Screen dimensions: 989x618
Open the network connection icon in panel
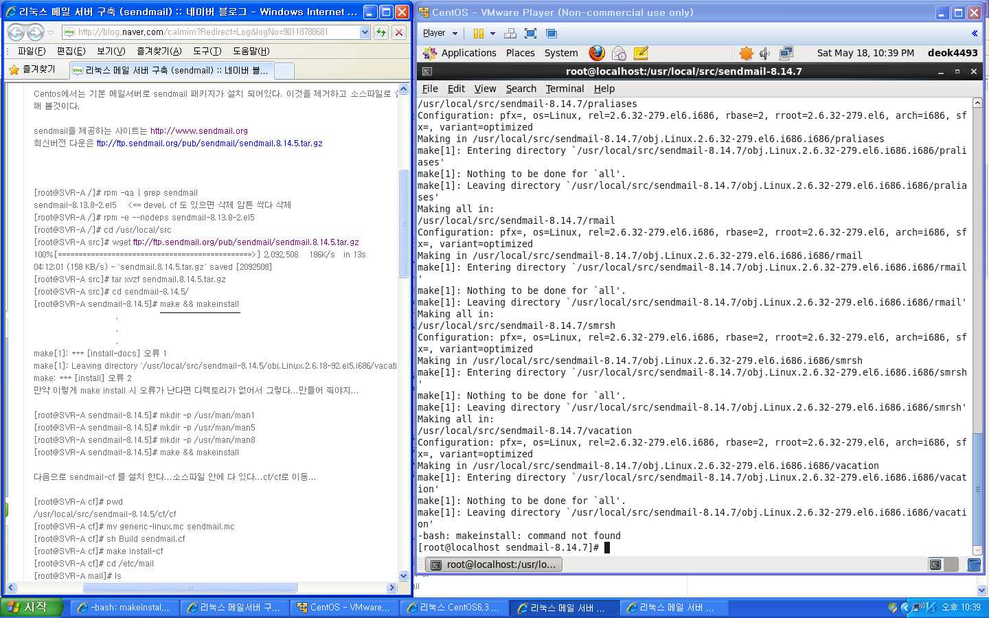(786, 53)
